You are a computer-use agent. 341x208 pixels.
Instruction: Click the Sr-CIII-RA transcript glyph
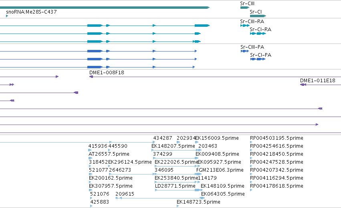point(245,26)
